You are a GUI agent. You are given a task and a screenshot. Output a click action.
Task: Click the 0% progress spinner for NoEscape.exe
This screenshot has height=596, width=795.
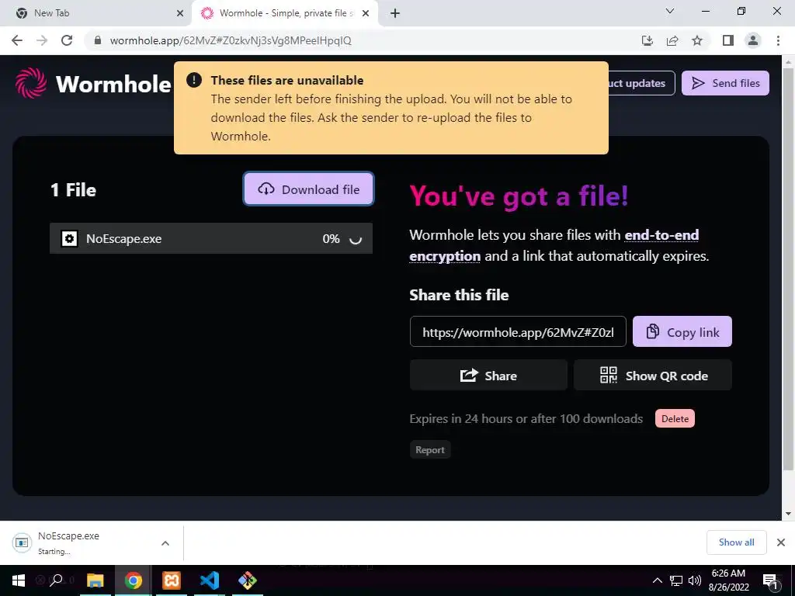(x=356, y=239)
